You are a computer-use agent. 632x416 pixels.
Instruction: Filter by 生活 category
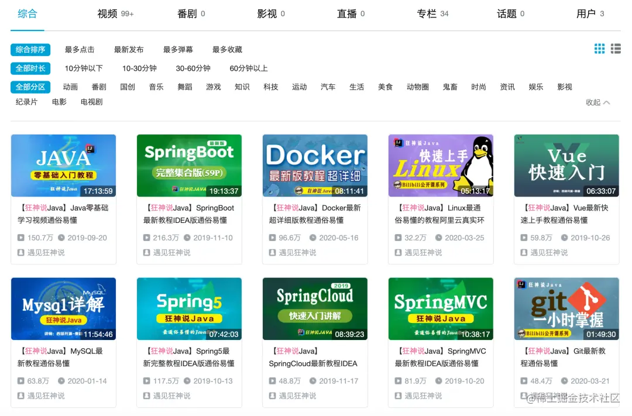[356, 87]
